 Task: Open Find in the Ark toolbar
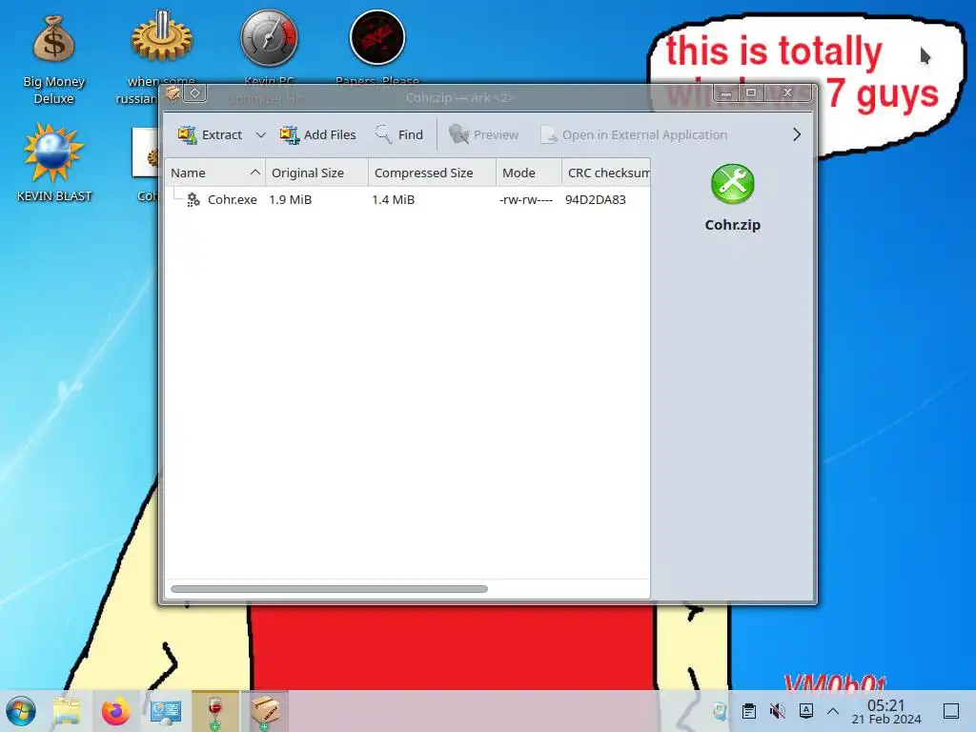(x=399, y=134)
